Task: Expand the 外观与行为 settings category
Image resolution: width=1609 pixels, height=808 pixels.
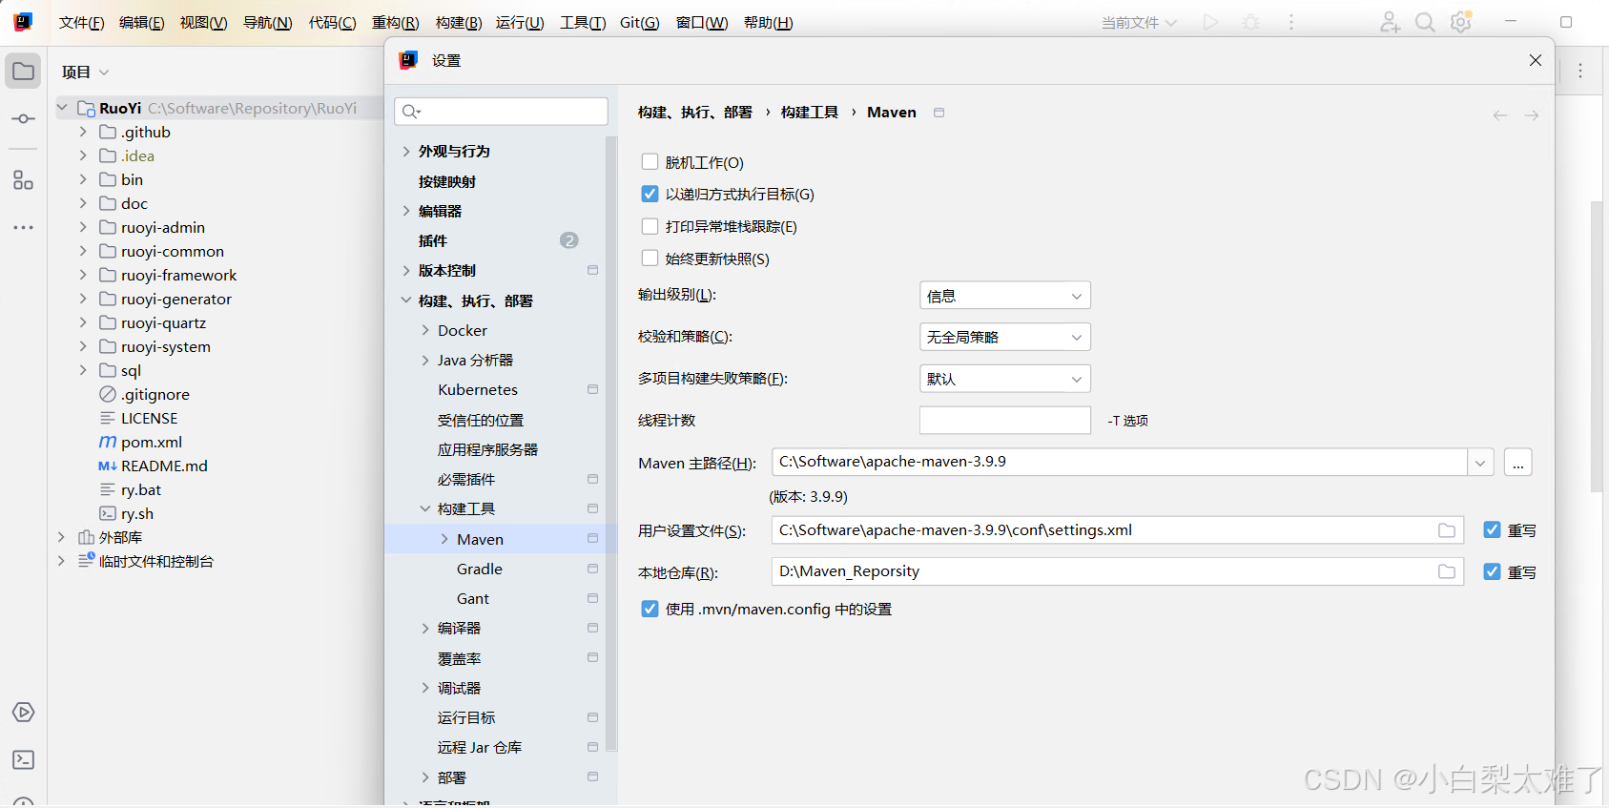Action: [x=406, y=152]
